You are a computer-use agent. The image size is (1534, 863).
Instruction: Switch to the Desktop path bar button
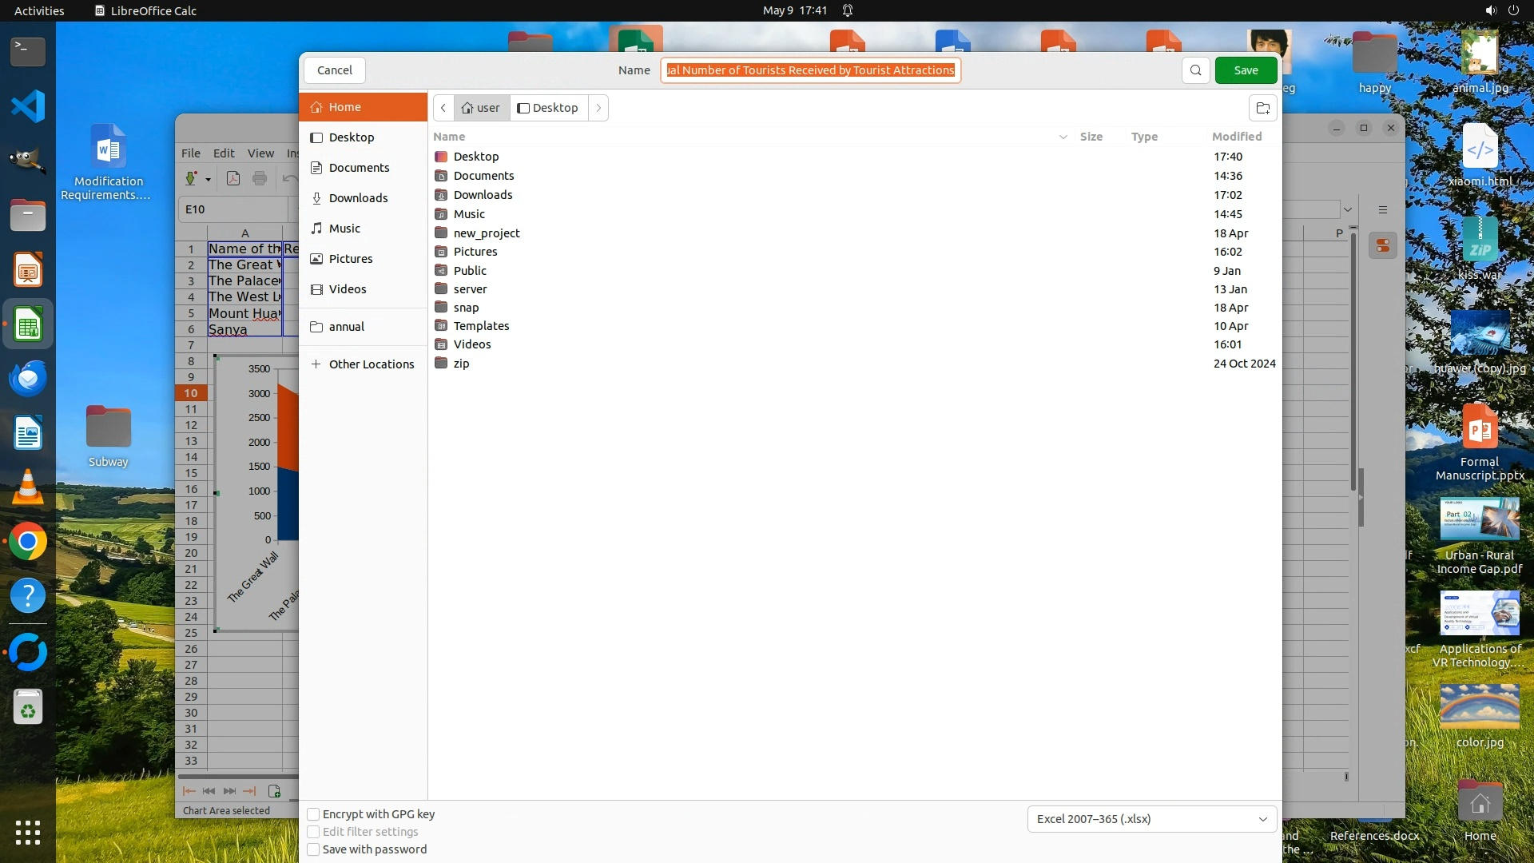click(x=548, y=108)
